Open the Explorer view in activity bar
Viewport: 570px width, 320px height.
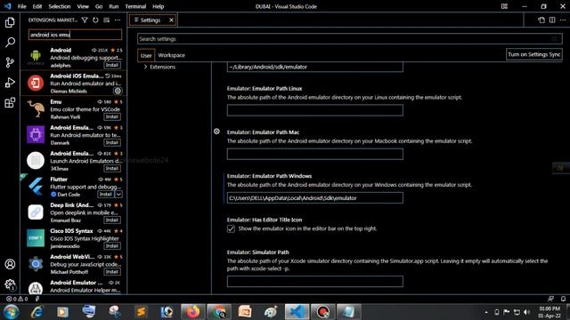(10, 22)
